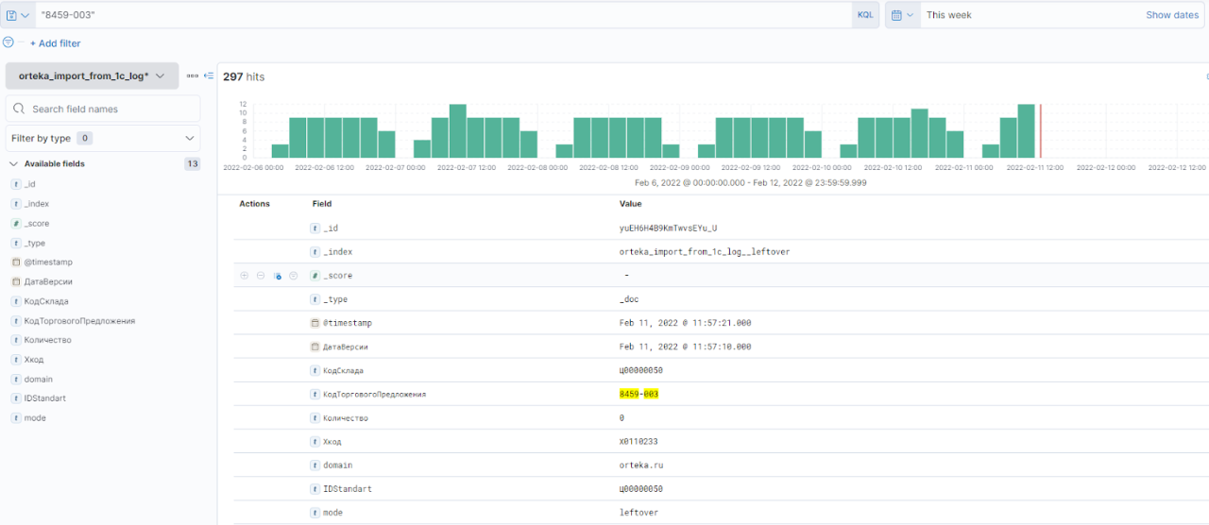This screenshot has height=525, width=1209.
Task: Click the date type icon beside @timestamp in the sidebar
Action: pyautogui.click(x=16, y=262)
